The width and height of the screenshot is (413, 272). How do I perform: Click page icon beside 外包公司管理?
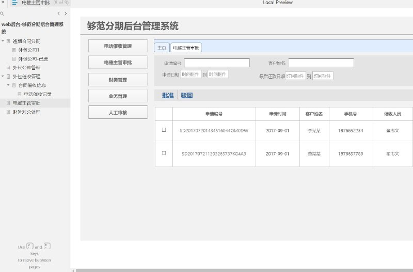[x=8, y=68]
